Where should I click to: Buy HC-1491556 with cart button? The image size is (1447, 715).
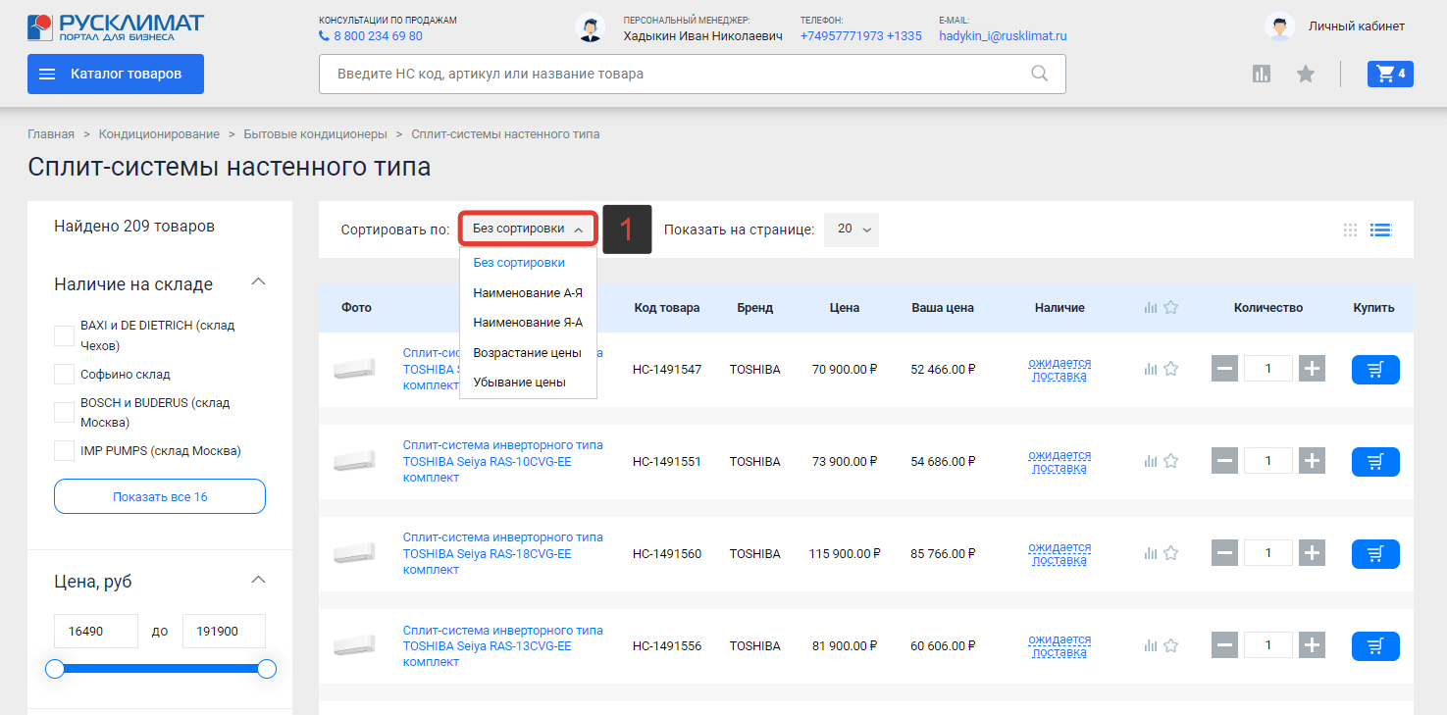pos(1375,645)
